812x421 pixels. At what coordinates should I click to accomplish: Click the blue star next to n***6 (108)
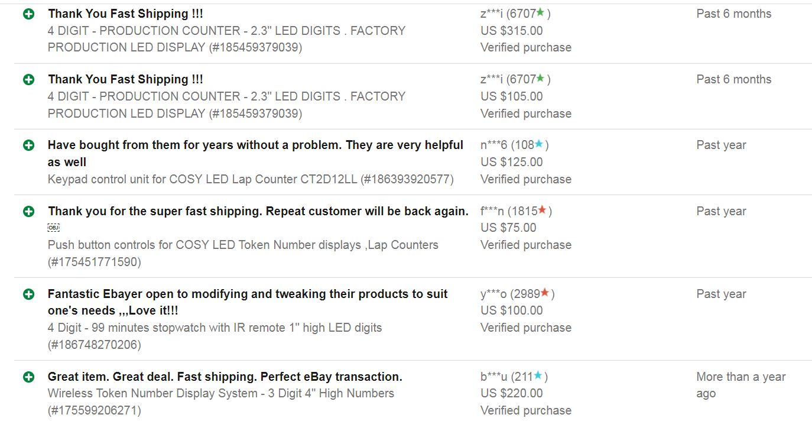click(x=538, y=144)
